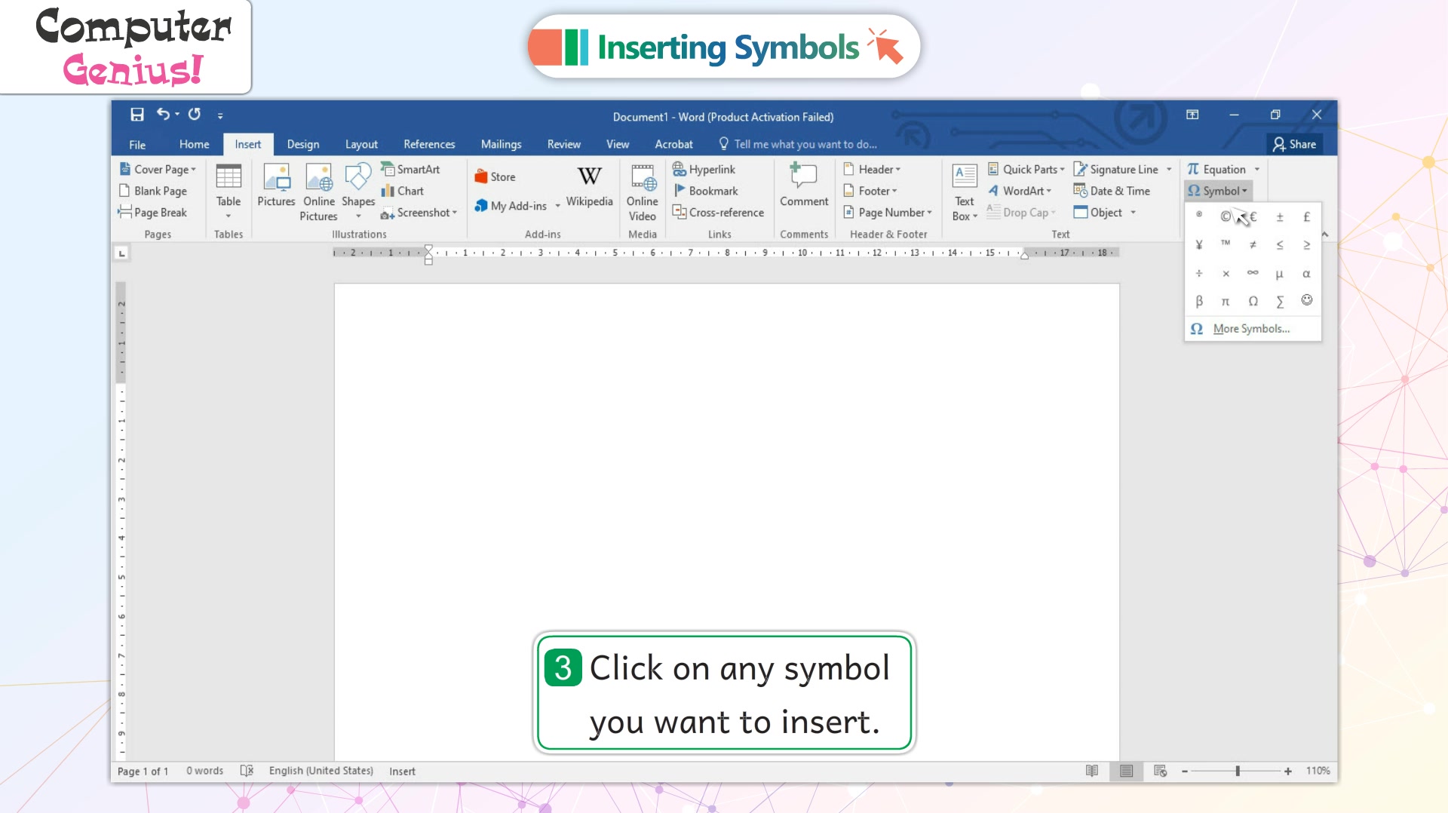Open the References tab

pos(429,144)
